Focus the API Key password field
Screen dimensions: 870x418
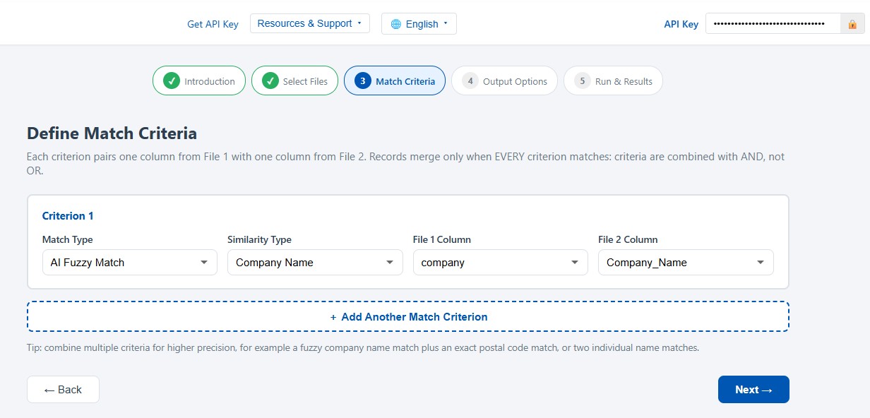pos(773,24)
